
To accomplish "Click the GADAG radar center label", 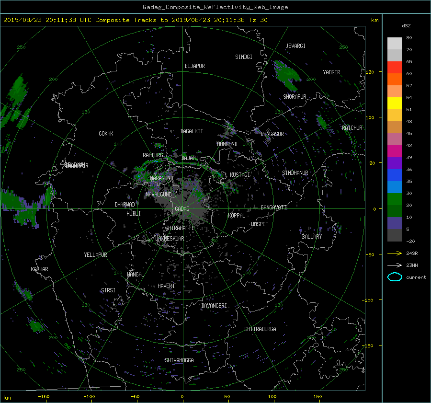I will tap(182, 209).
